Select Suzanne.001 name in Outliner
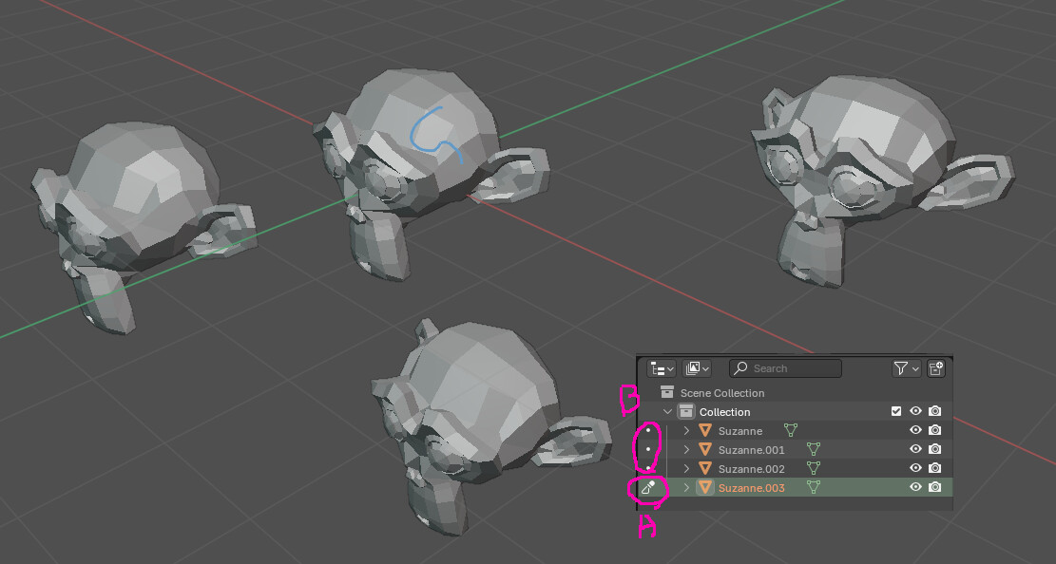The height and width of the screenshot is (564, 1056). click(x=751, y=449)
